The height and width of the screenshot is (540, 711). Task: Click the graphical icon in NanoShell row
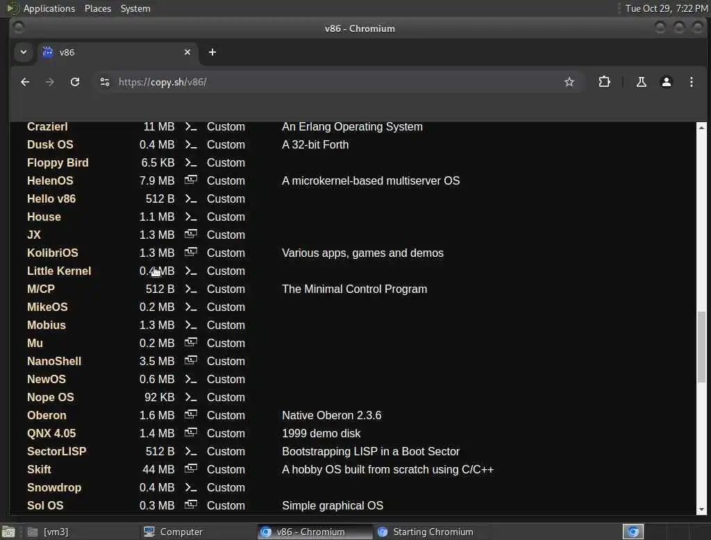(x=191, y=360)
